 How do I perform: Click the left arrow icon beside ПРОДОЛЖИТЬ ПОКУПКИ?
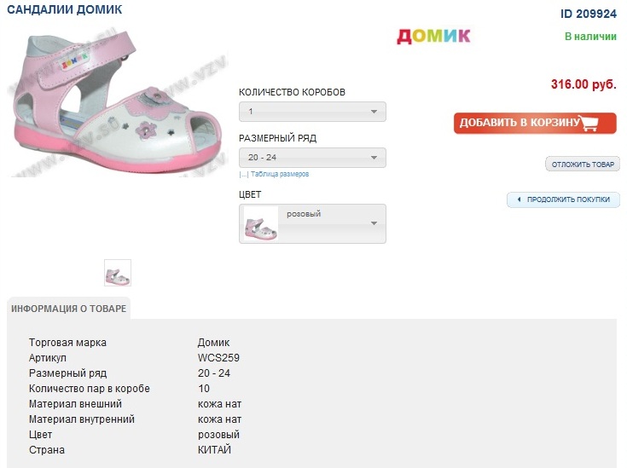[x=520, y=199]
